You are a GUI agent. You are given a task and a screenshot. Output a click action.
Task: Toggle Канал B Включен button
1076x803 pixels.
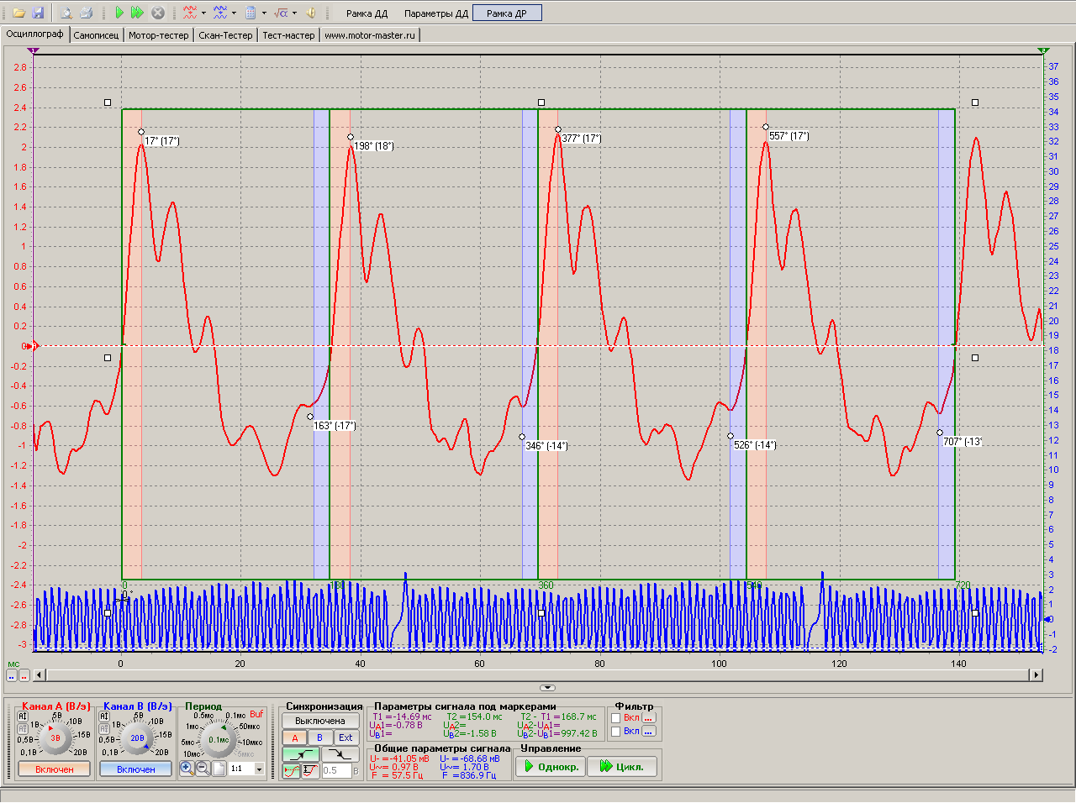[x=136, y=769]
